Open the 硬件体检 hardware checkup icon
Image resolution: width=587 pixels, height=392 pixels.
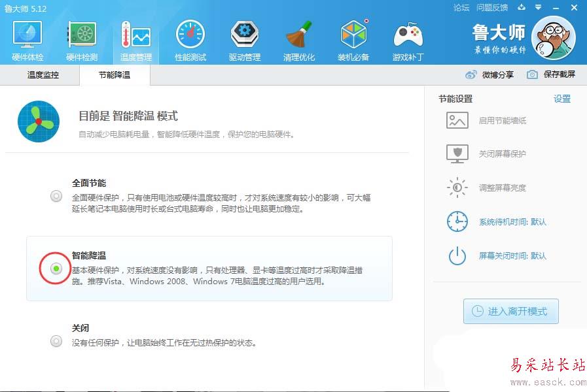[x=27, y=35]
